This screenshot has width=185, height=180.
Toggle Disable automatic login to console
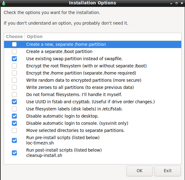14,123
